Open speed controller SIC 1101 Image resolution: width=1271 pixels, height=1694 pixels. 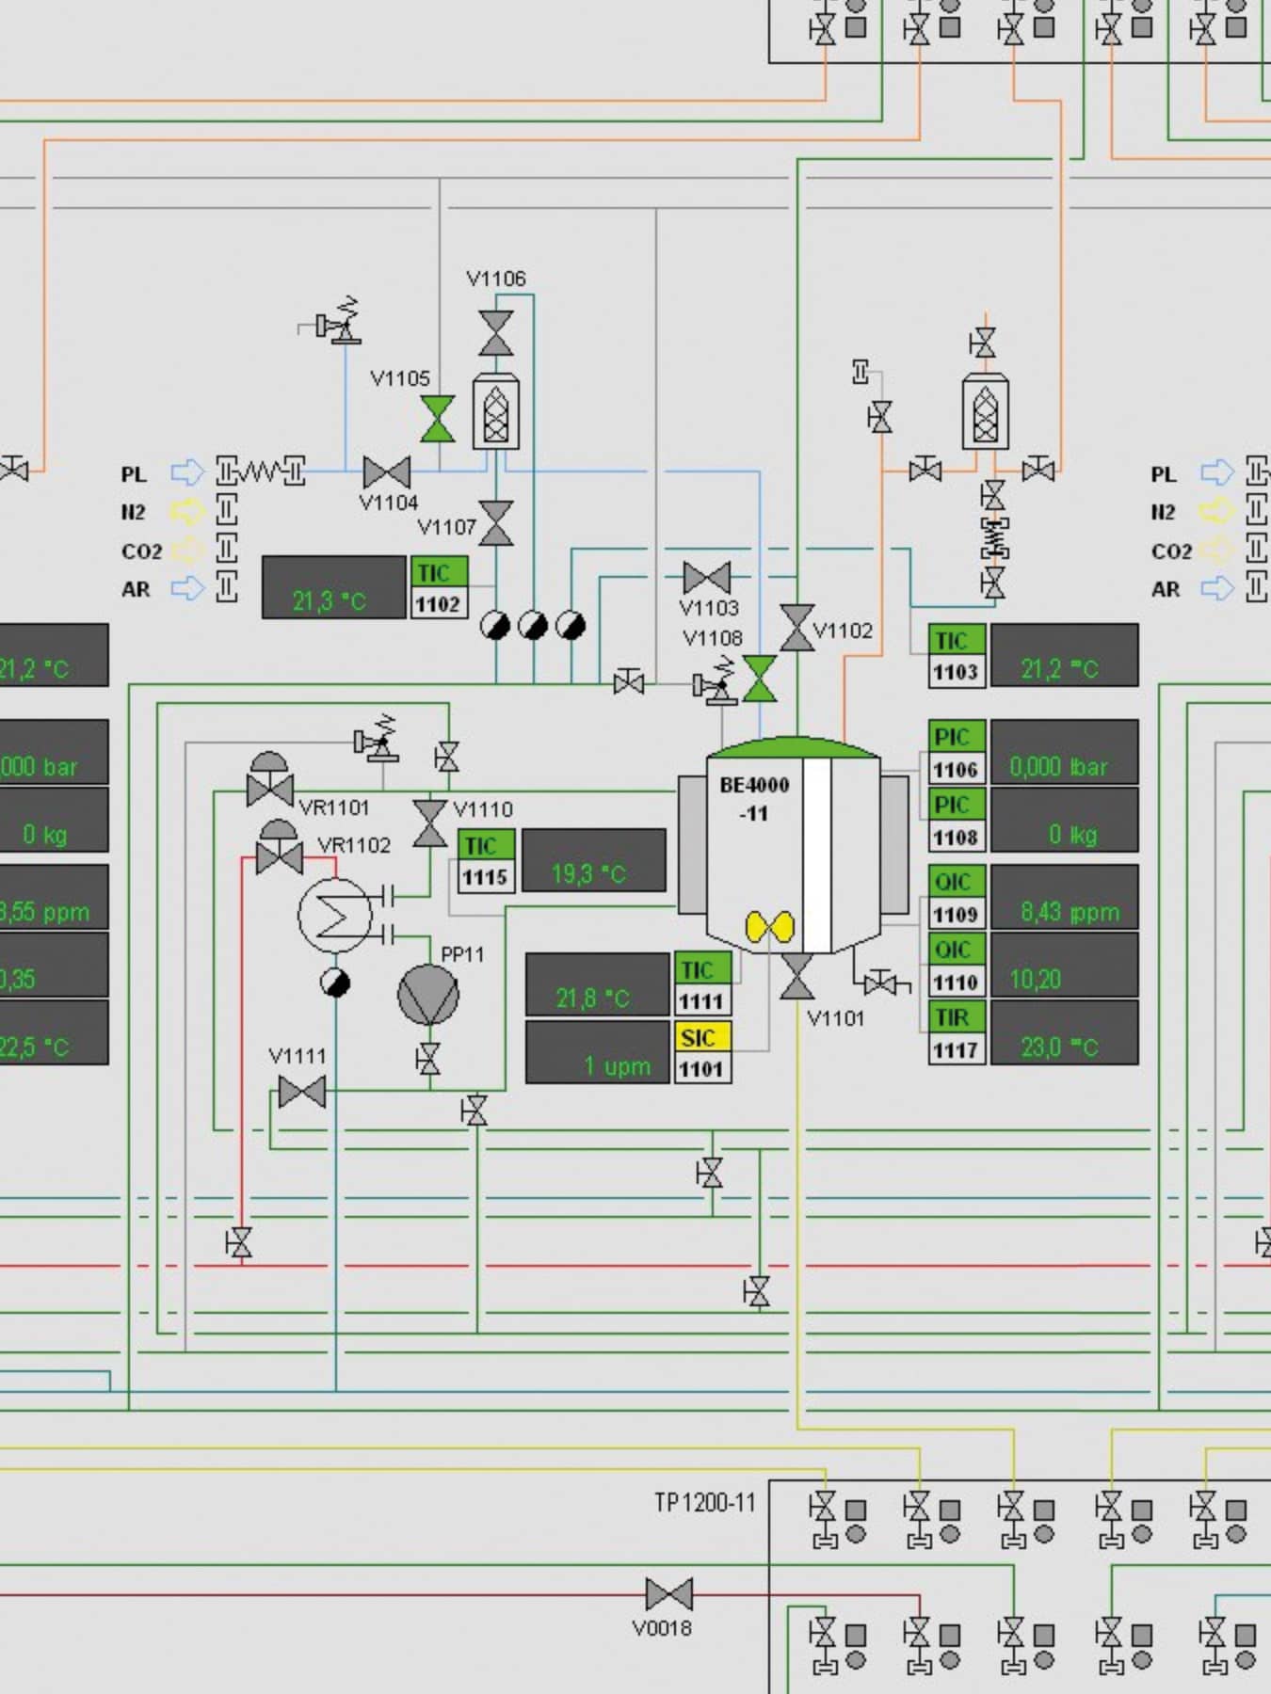[702, 1052]
